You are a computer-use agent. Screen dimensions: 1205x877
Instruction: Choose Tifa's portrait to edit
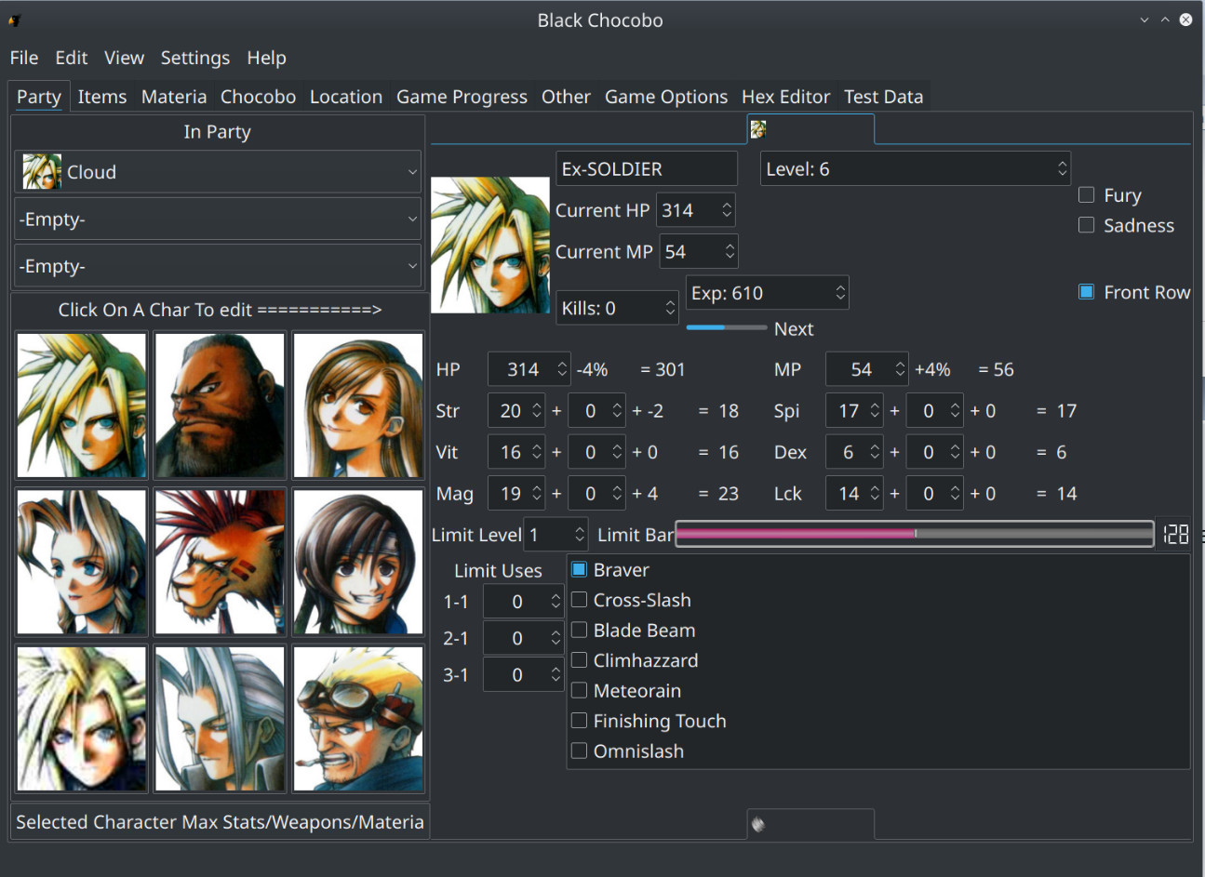tap(358, 405)
